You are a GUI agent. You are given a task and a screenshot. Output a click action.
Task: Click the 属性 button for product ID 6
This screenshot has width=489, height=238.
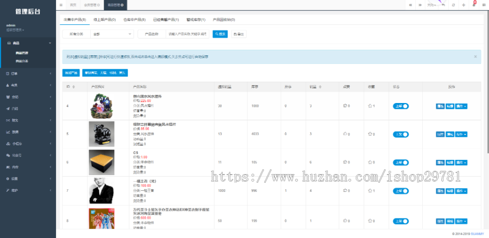tap(440, 163)
